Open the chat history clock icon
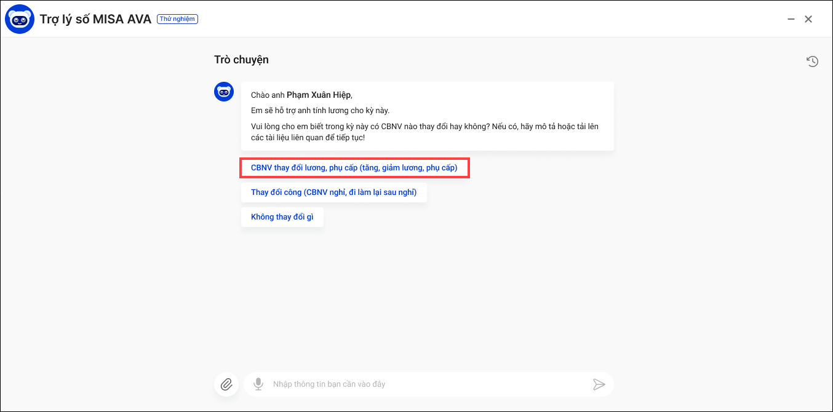833x412 pixels. click(812, 61)
